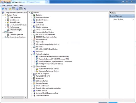Click the Disk Management icon

(8, 35)
